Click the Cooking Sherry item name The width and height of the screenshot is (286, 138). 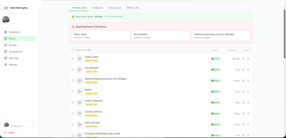coord(93,112)
